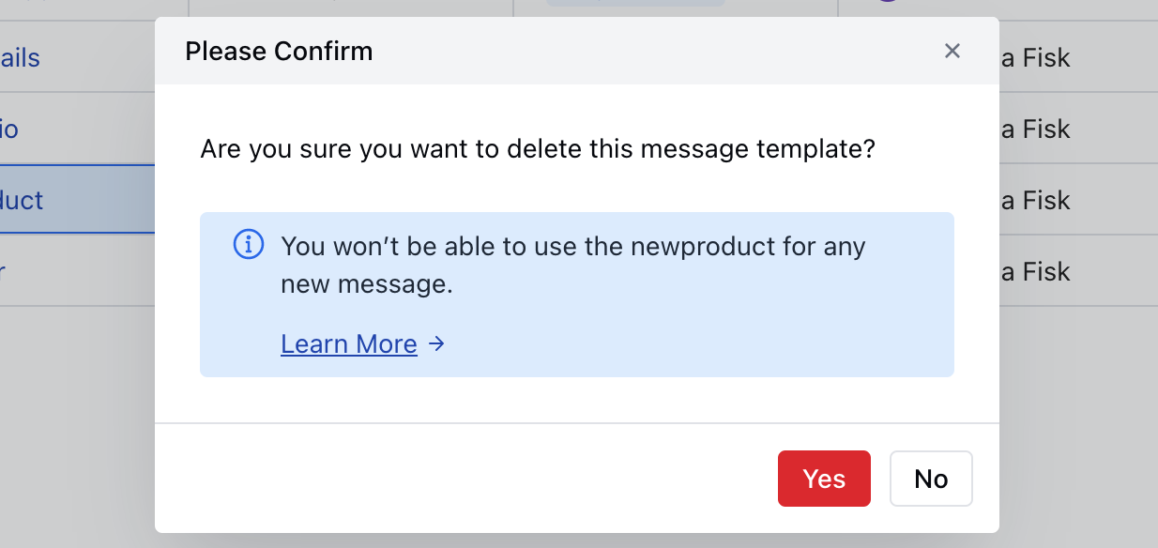Click the Fisk cell in the highlighted 'duct' row
This screenshot has width=1158, height=548.
tap(1036, 200)
